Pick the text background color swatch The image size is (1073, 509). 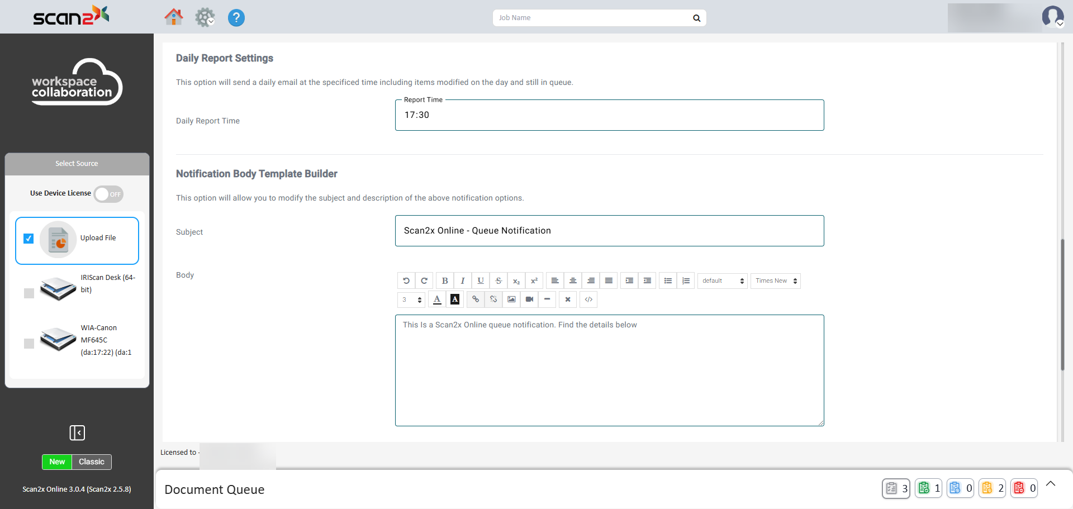click(x=455, y=299)
